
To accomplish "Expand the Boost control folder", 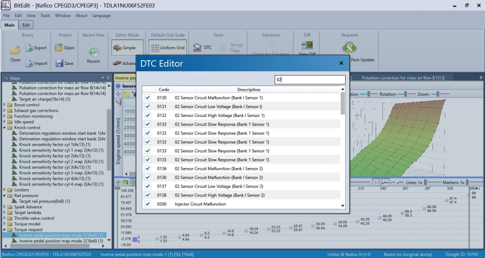I will (x=5, y=105).
